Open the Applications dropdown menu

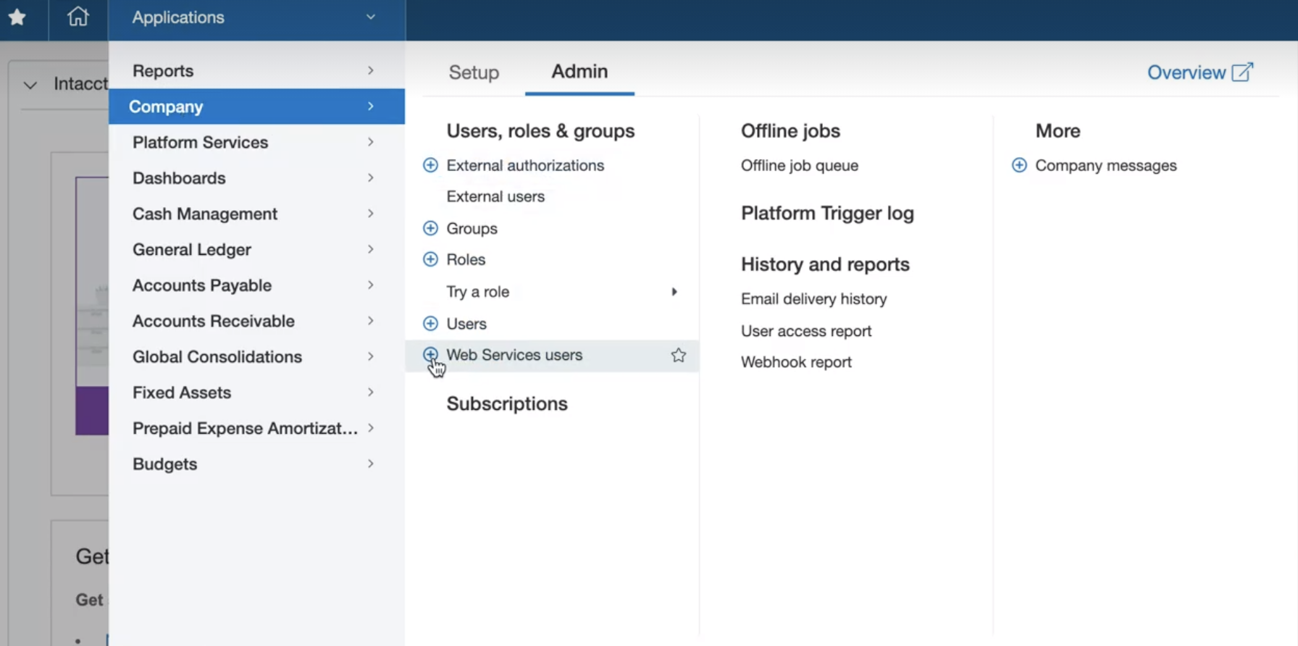coord(256,17)
